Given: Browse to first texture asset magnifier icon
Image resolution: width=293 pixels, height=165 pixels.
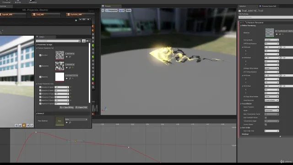Looking at the screenshot, I should click(x=70, y=57).
